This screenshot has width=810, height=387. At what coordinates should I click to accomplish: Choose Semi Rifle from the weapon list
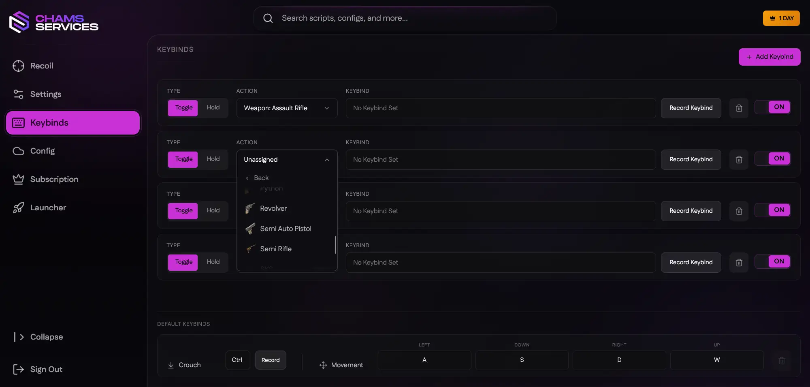tap(276, 249)
